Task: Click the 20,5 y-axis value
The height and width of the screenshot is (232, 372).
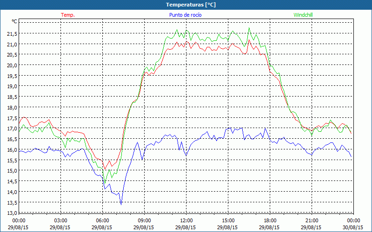Action: (12, 55)
